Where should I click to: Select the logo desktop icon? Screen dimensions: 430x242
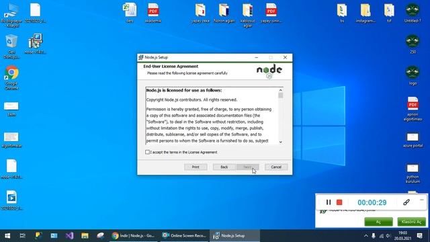[x=413, y=75]
